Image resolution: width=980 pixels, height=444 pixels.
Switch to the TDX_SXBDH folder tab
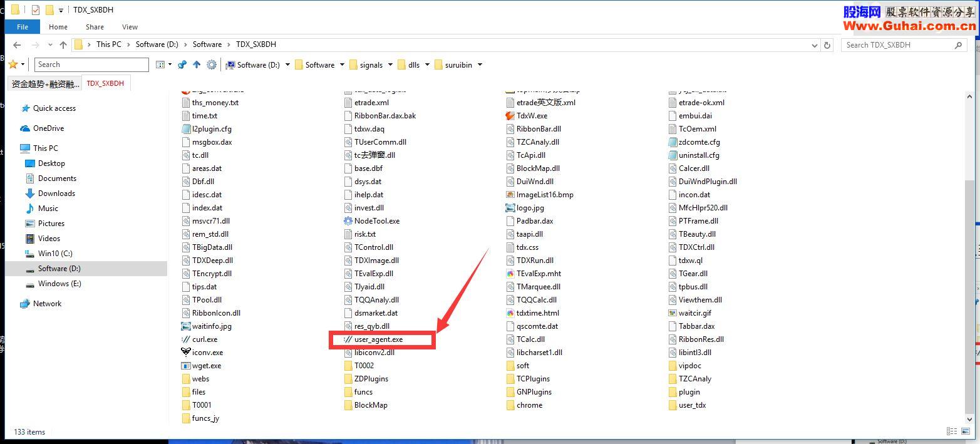(105, 83)
